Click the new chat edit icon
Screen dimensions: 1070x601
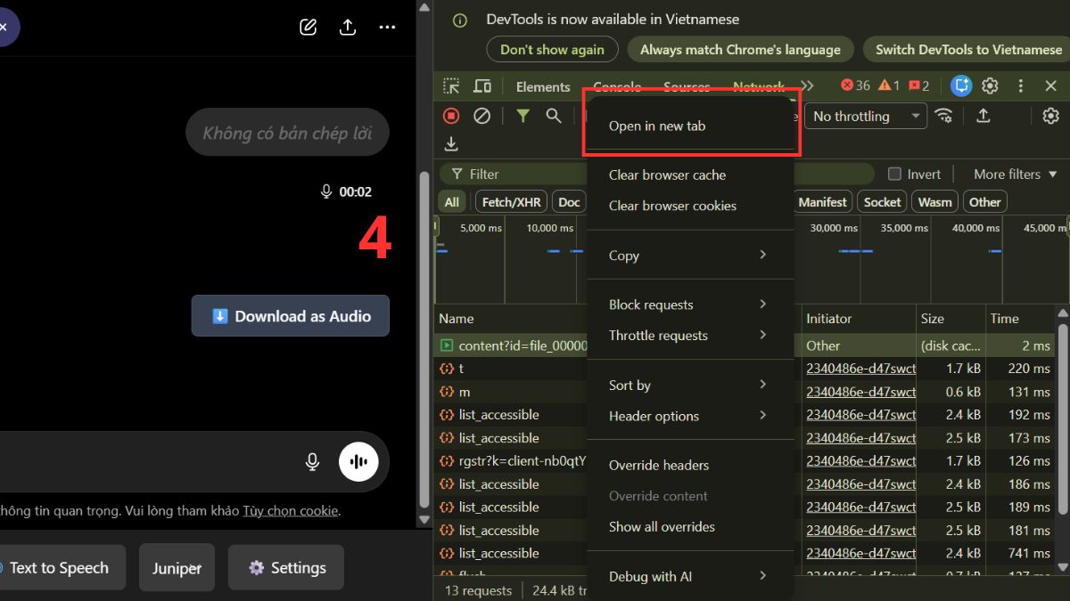(309, 27)
